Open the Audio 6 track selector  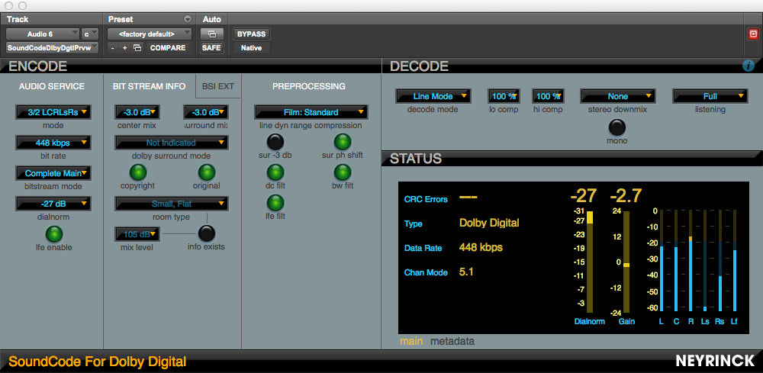[42, 34]
